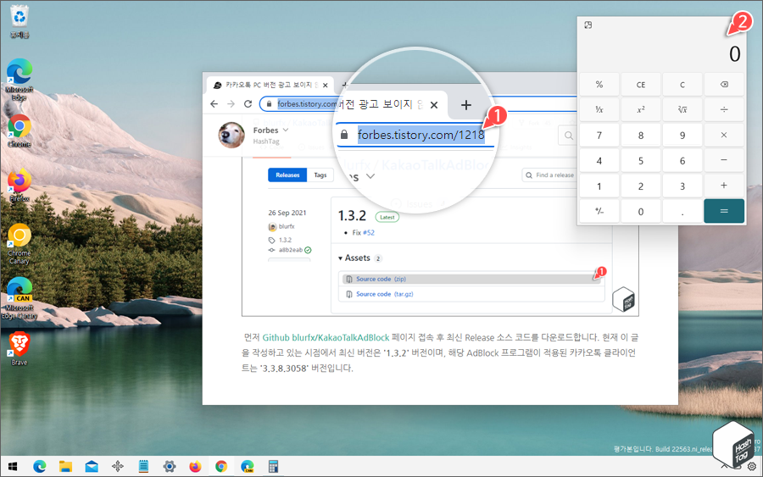Select the KakaoTalk PC browser tab

pyautogui.click(x=270, y=85)
